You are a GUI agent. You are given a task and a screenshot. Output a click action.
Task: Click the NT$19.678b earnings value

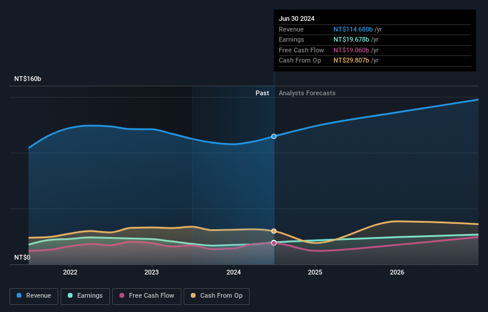351,39
